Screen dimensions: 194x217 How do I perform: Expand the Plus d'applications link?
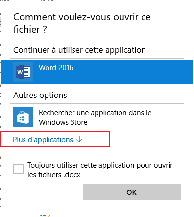coord(48,140)
